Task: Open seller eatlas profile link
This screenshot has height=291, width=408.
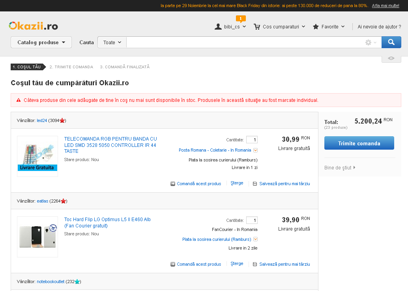Action: (x=42, y=201)
